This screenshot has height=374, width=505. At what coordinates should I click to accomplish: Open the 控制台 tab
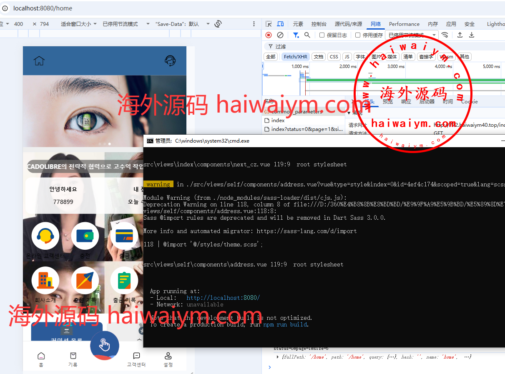319,24
